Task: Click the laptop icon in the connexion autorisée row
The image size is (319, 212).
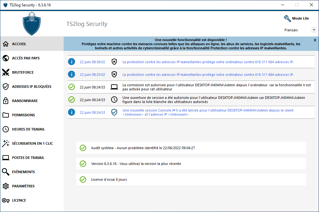Action: pyautogui.click(x=114, y=87)
